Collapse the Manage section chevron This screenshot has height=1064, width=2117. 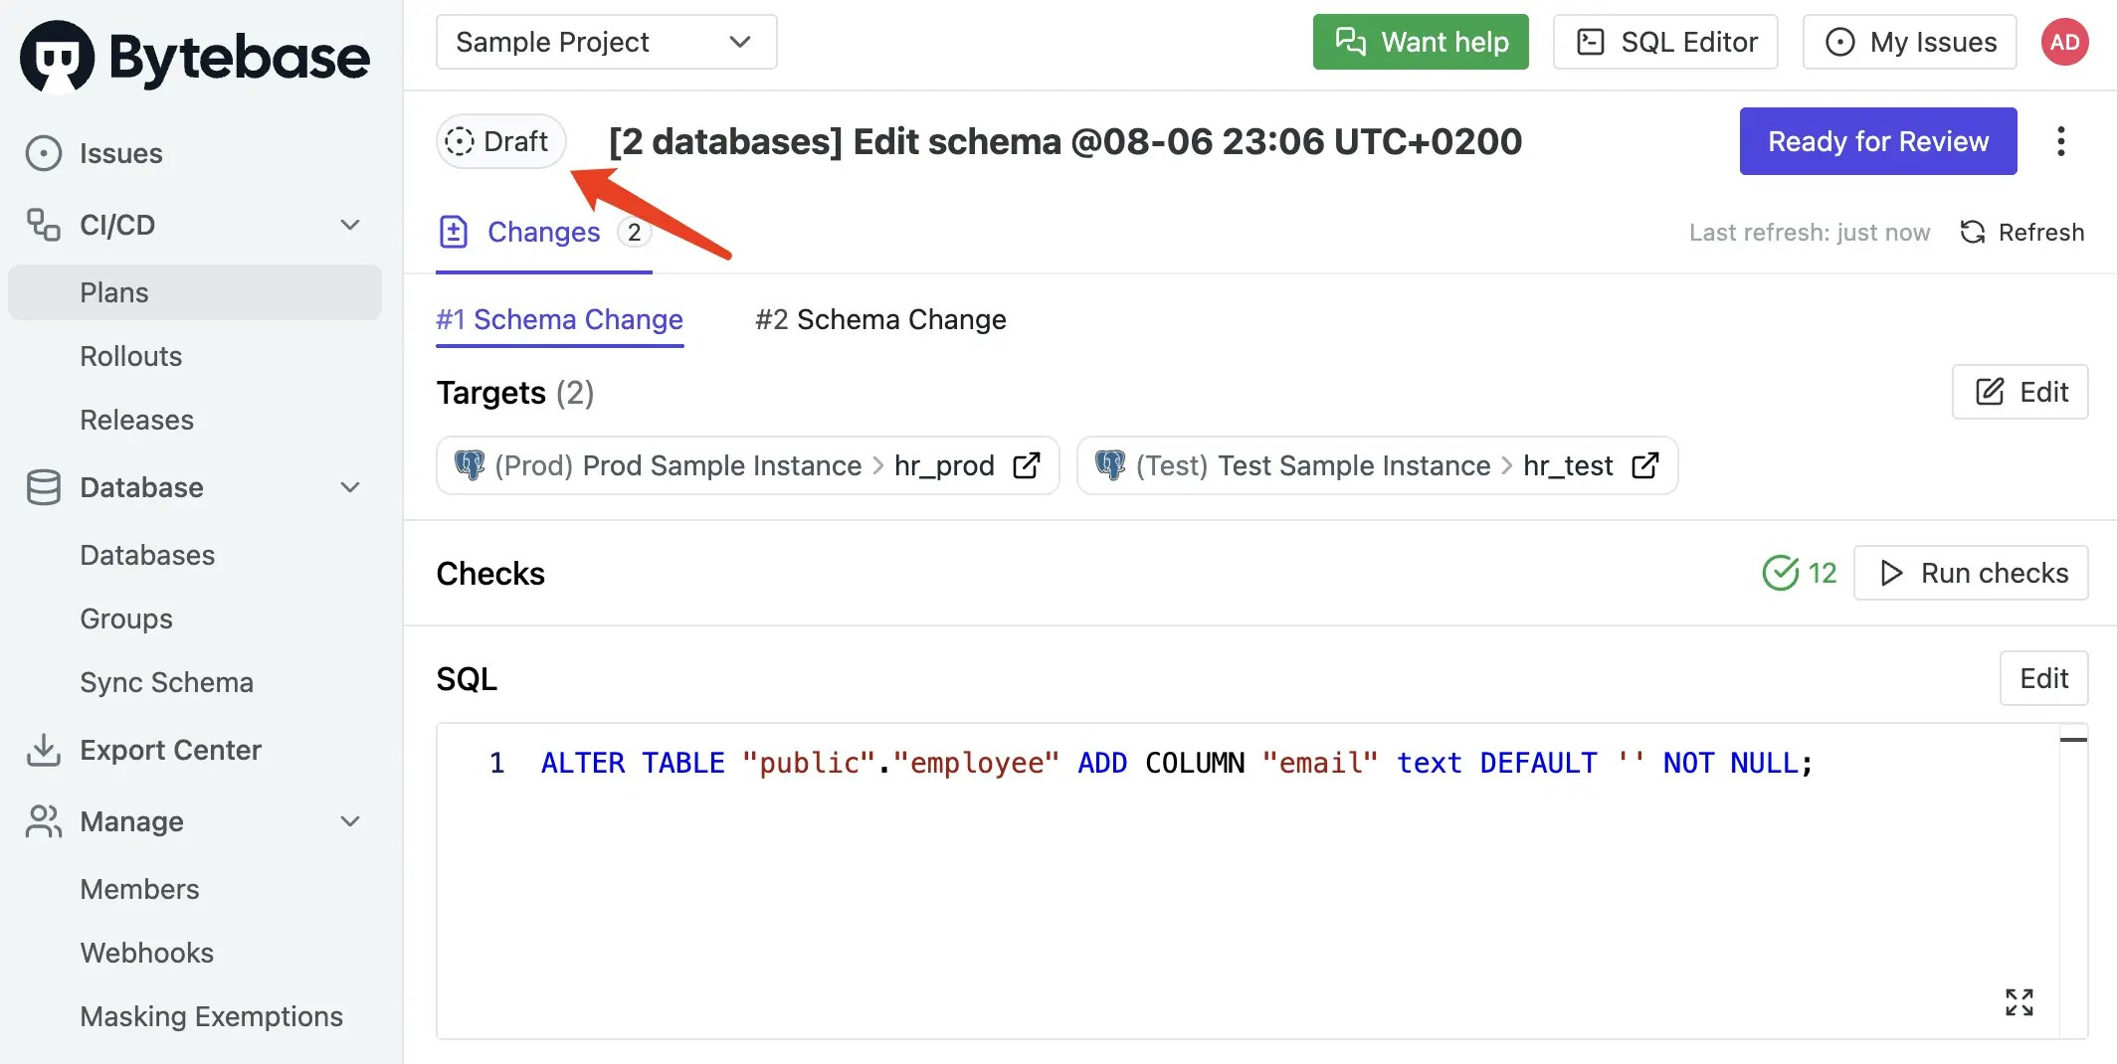coord(350,821)
